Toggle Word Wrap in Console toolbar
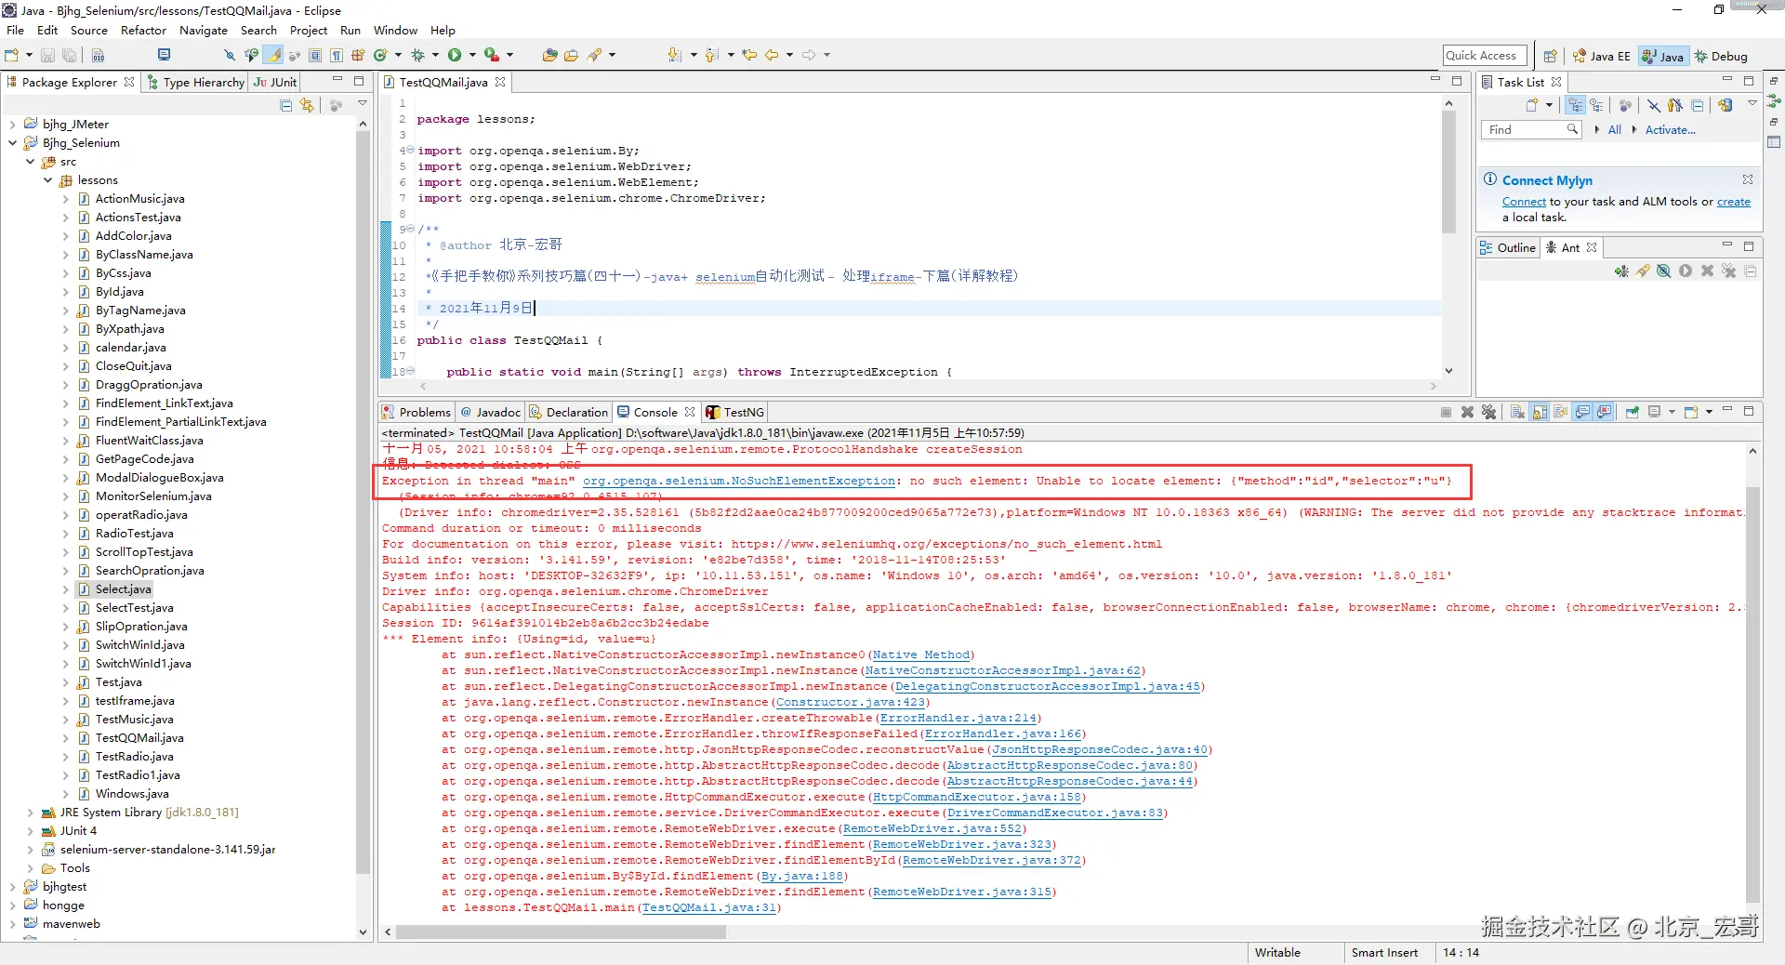 tap(1561, 412)
